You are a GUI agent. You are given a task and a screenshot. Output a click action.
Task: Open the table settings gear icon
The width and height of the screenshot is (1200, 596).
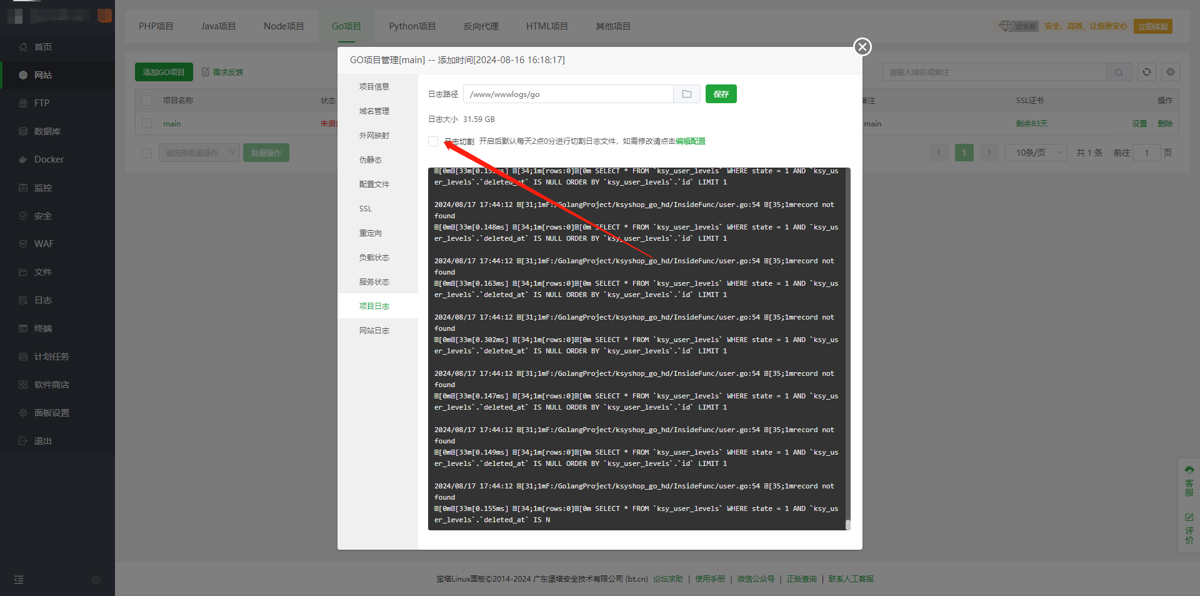[1171, 72]
